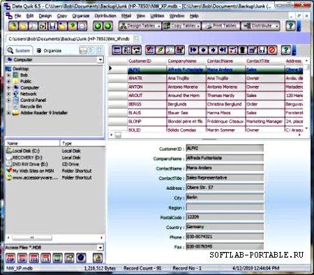Select RECOVERY (D:) in the file list
The width and height of the screenshot is (314, 275).
[x=27, y=158]
